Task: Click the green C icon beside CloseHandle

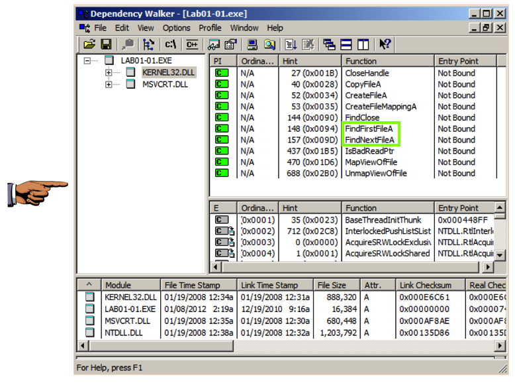Action: 222,73
